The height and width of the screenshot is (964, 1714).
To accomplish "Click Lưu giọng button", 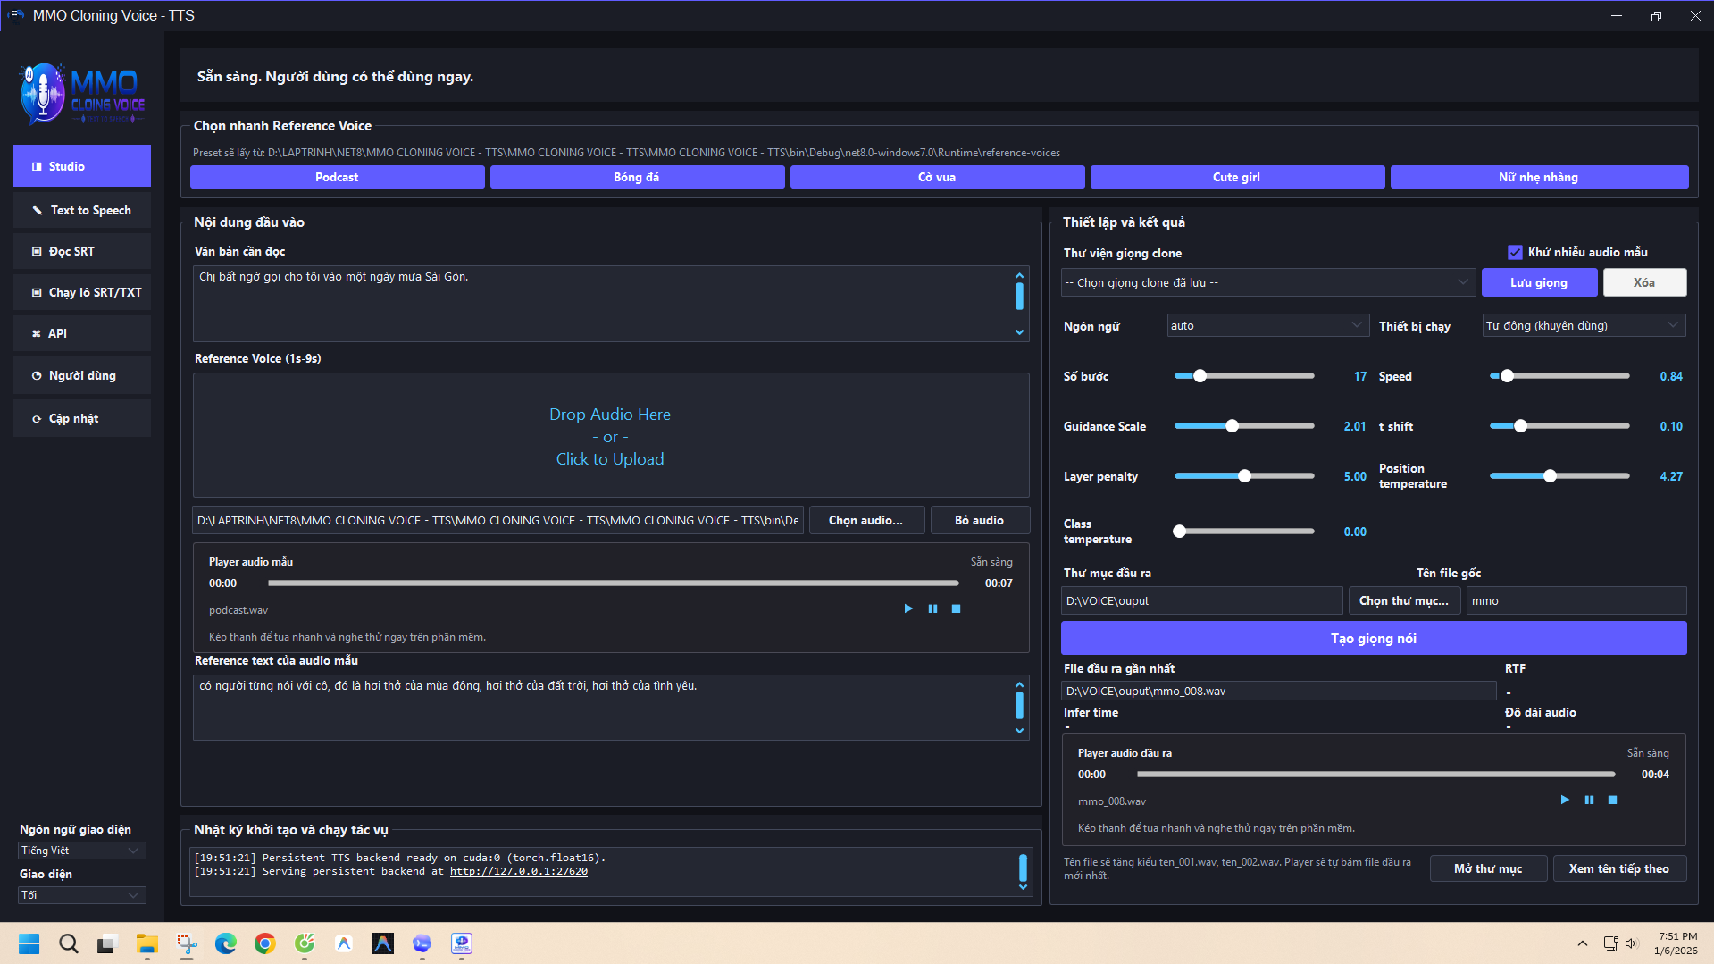I will tap(1539, 282).
